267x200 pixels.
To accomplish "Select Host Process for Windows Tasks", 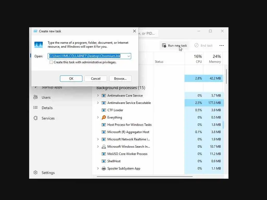I will tap(129, 125).
